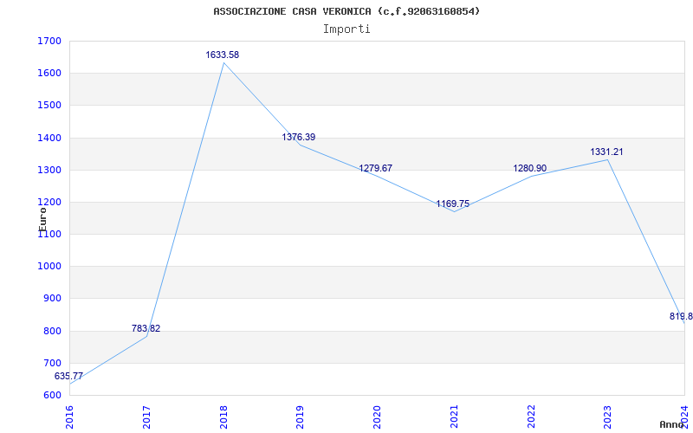Click the 900 y-axis tick label

pyautogui.click(x=52, y=299)
